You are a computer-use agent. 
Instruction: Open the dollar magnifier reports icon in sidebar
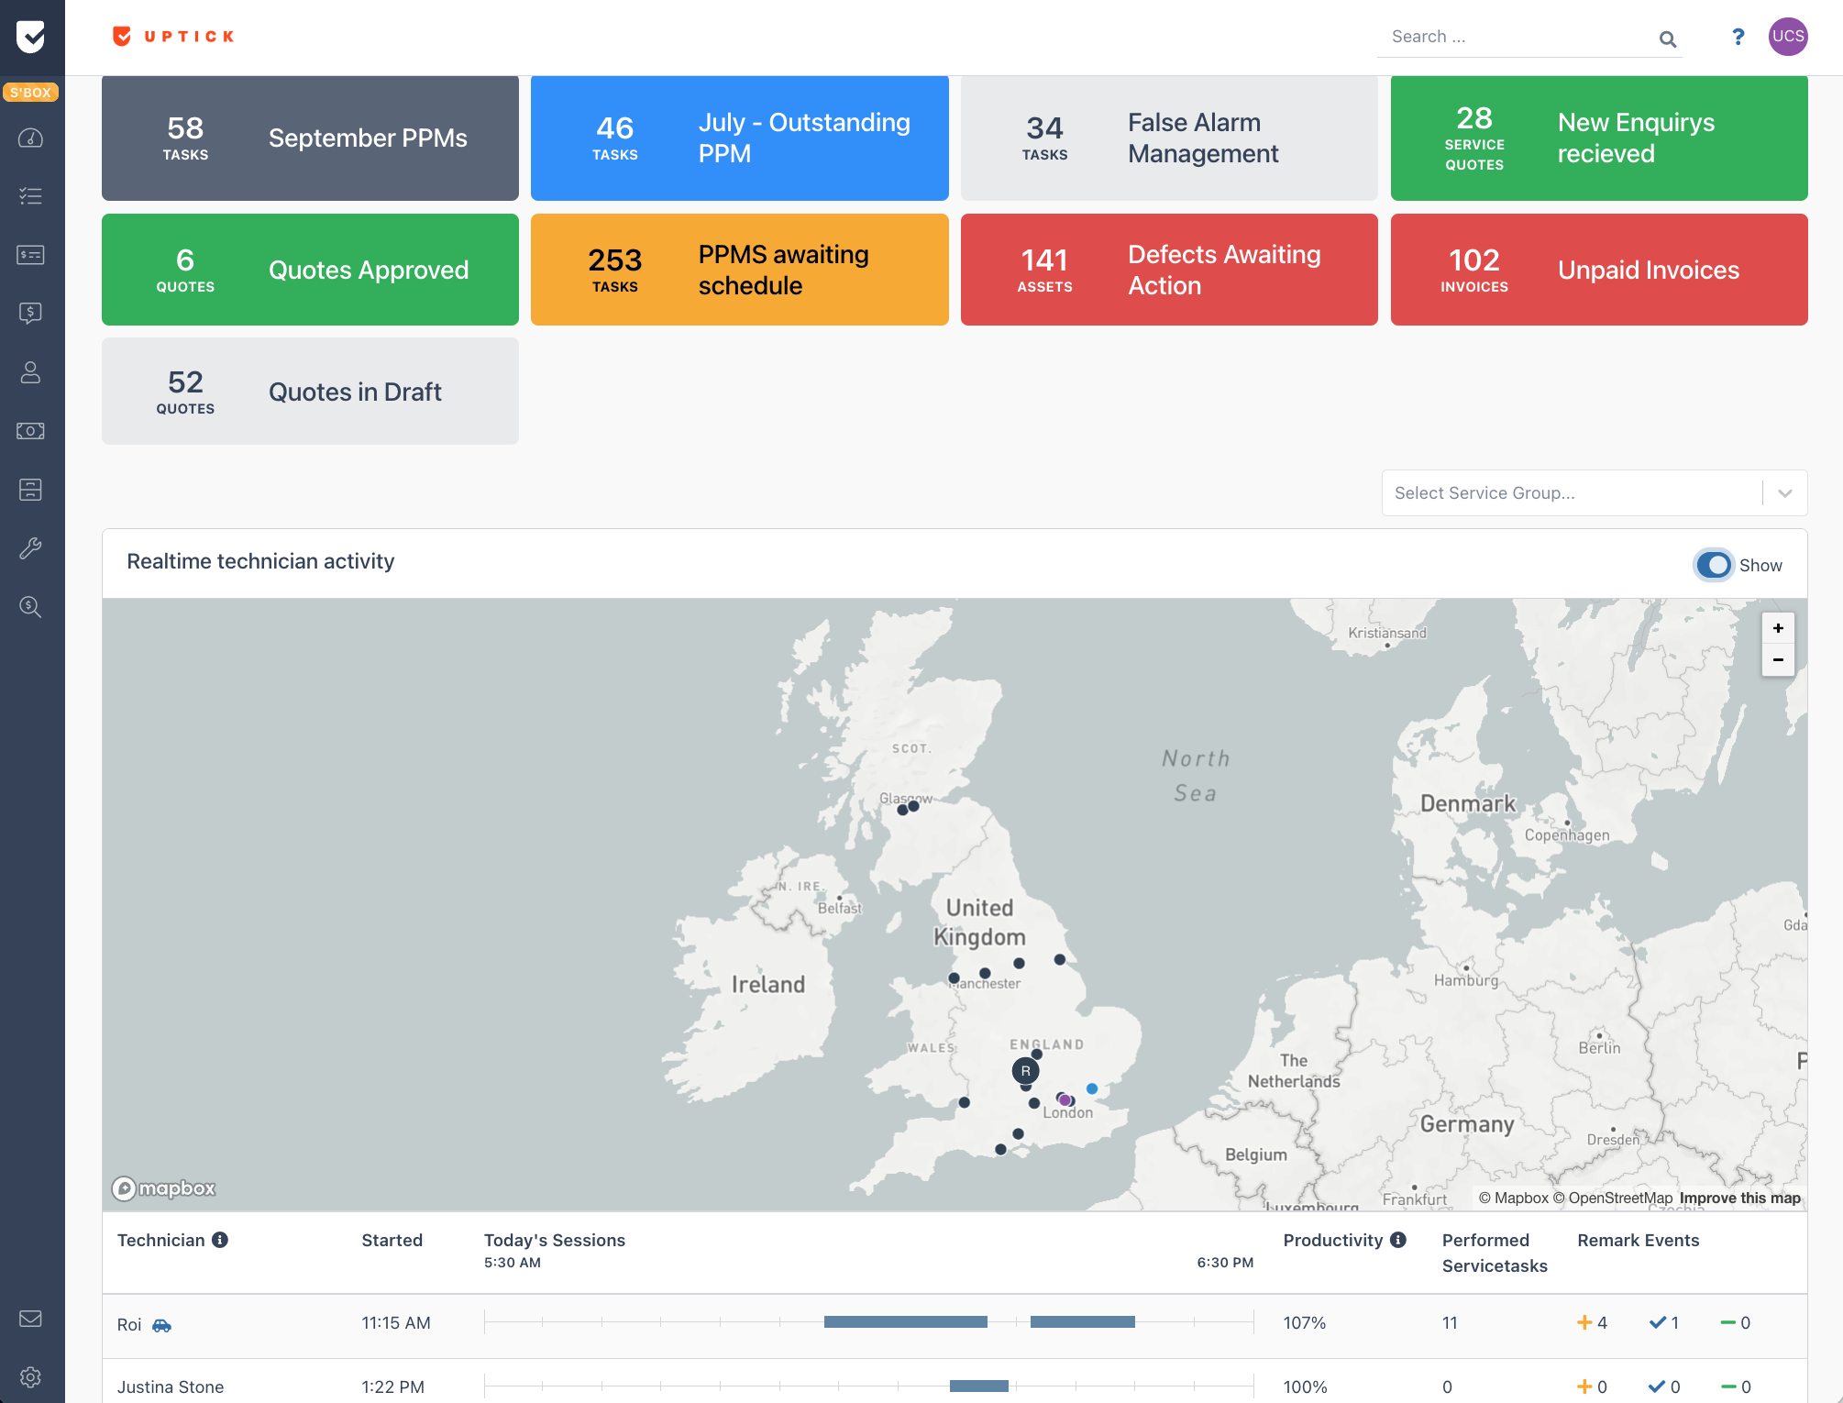click(x=31, y=607)
